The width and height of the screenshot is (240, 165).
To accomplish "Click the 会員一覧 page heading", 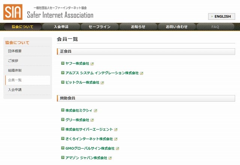I will 67,39.
